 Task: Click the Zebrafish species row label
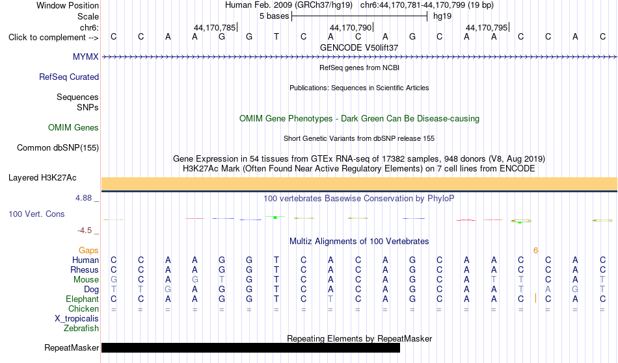point(81,328)
